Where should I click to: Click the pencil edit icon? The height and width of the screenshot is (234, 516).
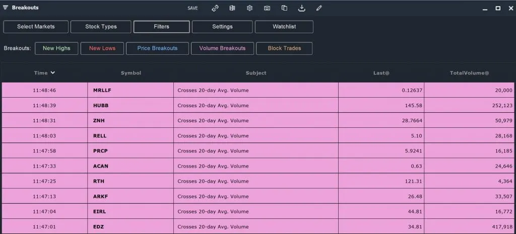319,8
